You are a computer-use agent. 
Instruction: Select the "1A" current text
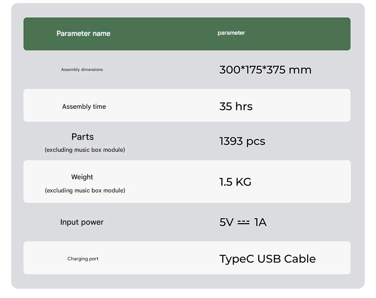click(260, 222)
